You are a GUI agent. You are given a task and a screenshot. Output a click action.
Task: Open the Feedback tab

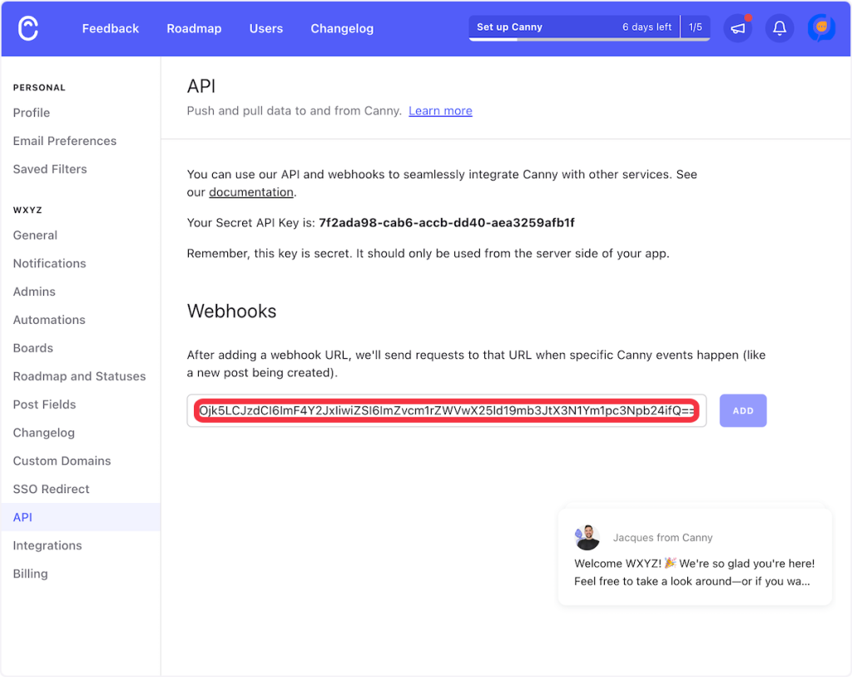point(111,28)
